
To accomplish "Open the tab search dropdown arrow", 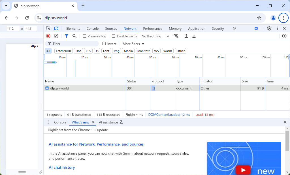I will coord(6,6).
